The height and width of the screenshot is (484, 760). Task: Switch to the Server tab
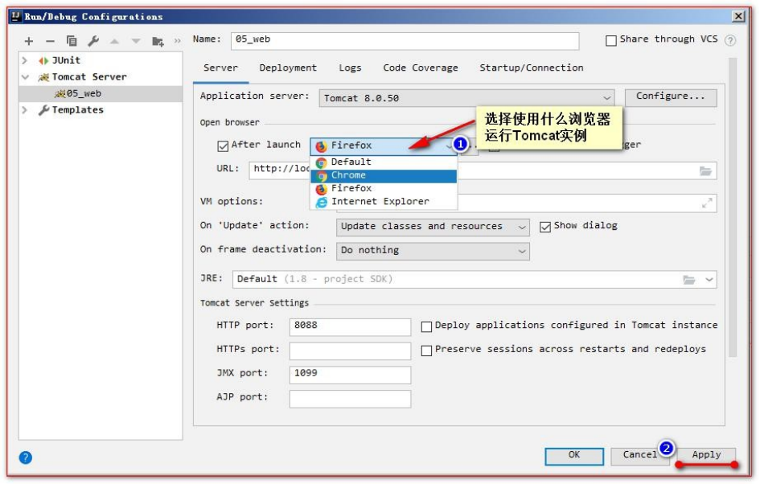click(221, 68)
